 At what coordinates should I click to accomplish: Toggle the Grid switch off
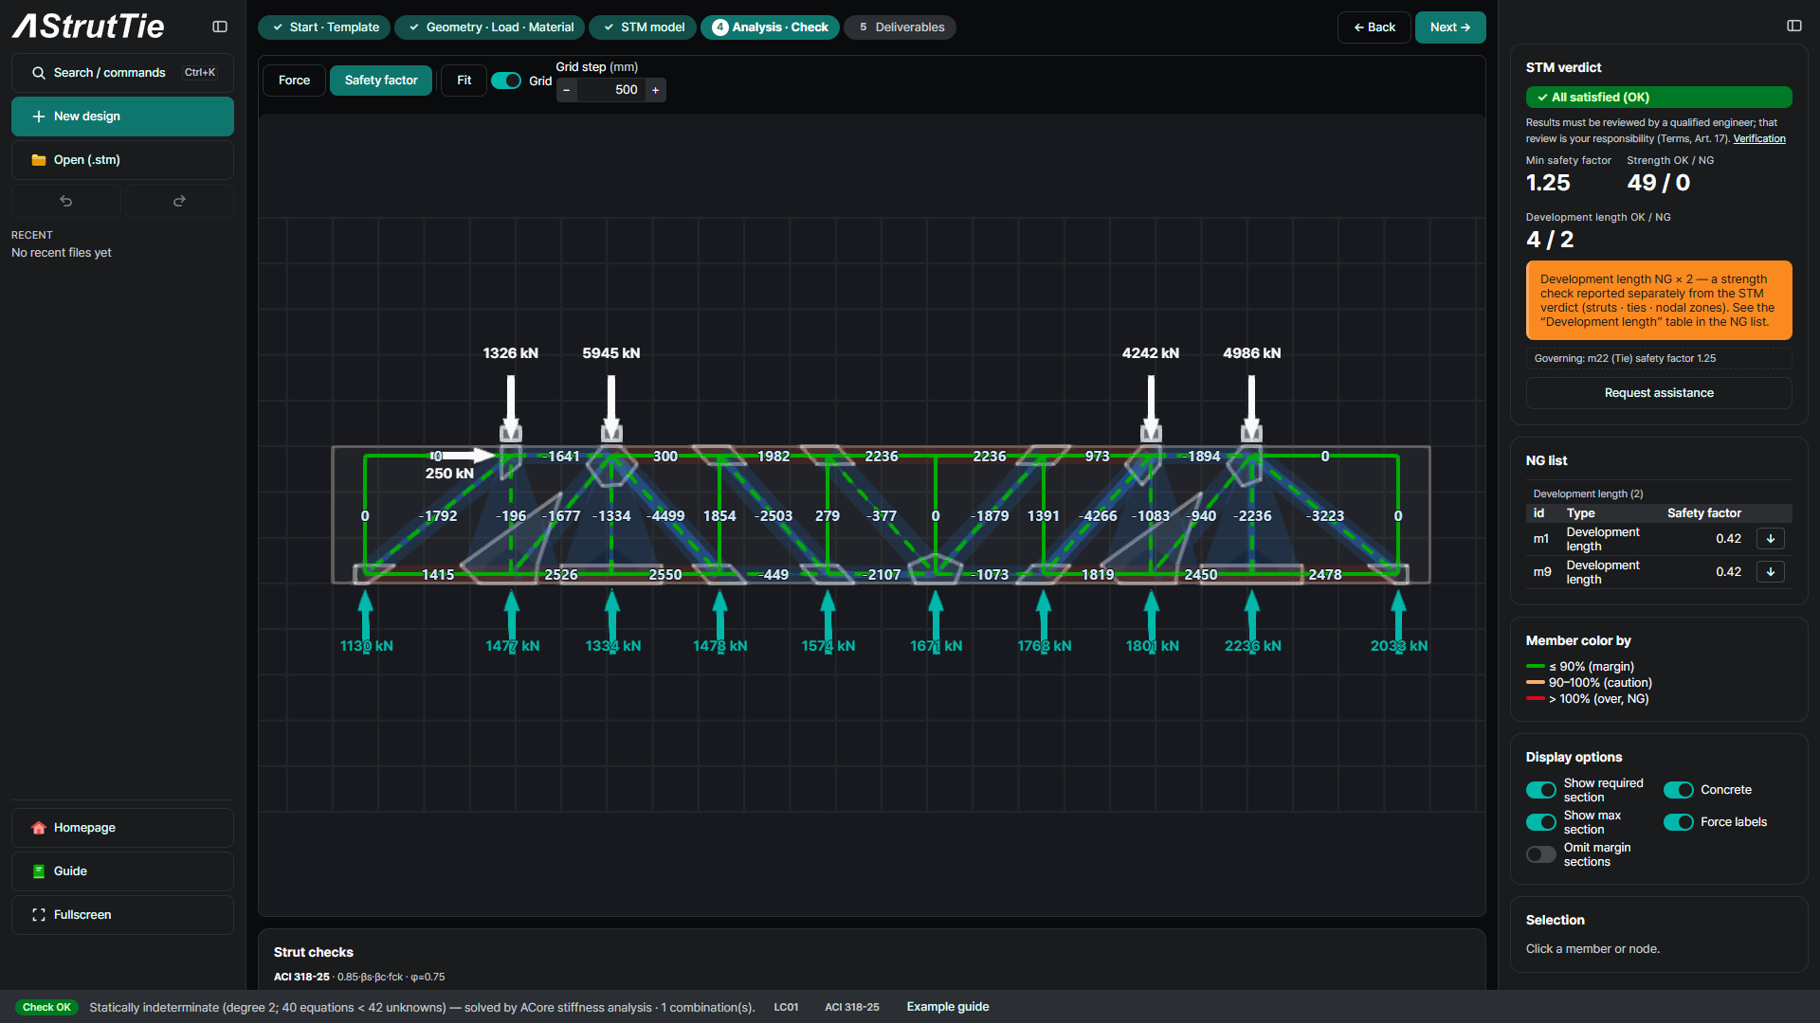[x=506, y=81]
